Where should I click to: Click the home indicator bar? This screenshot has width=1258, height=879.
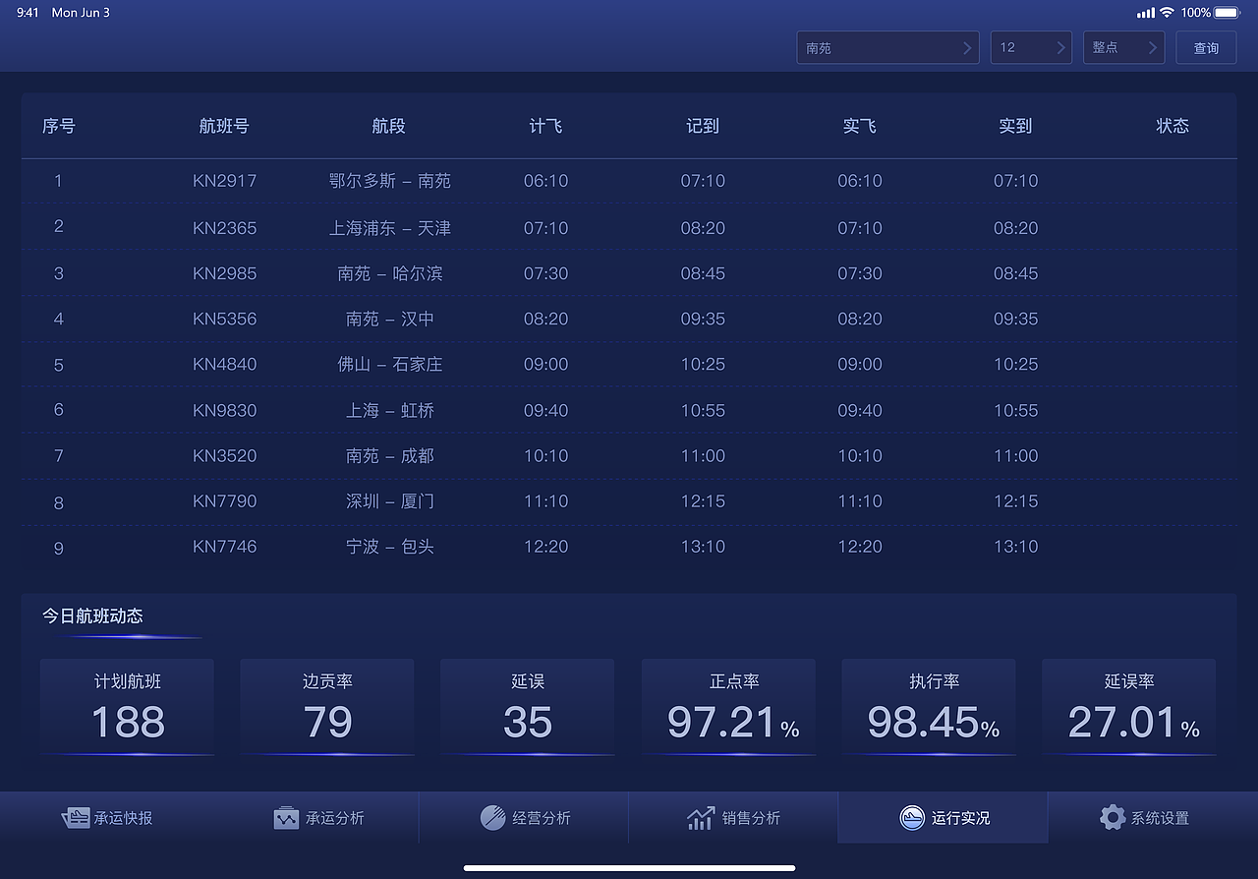[x=629, y=868]
